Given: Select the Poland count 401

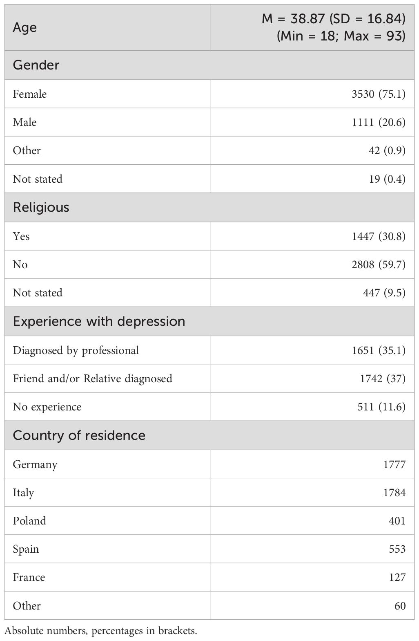Looking at the screenshot, I should (x=397, y=521).
